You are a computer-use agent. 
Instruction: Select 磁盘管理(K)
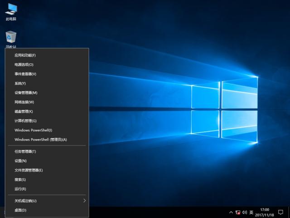click(47, 111)
